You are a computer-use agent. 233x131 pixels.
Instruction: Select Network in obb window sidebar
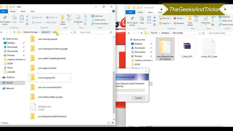pos(10,88)
